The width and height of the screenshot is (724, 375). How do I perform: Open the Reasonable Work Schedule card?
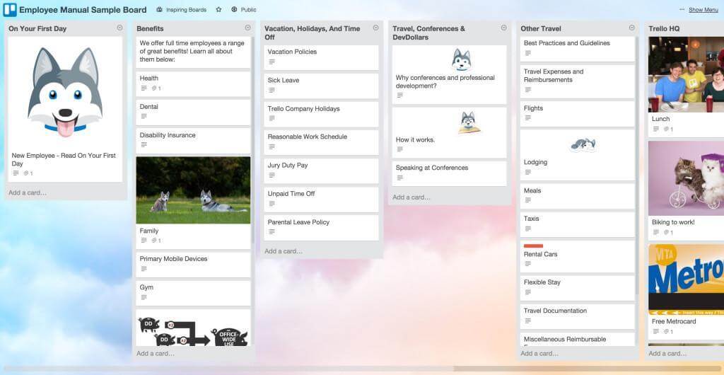pos(321,142)
